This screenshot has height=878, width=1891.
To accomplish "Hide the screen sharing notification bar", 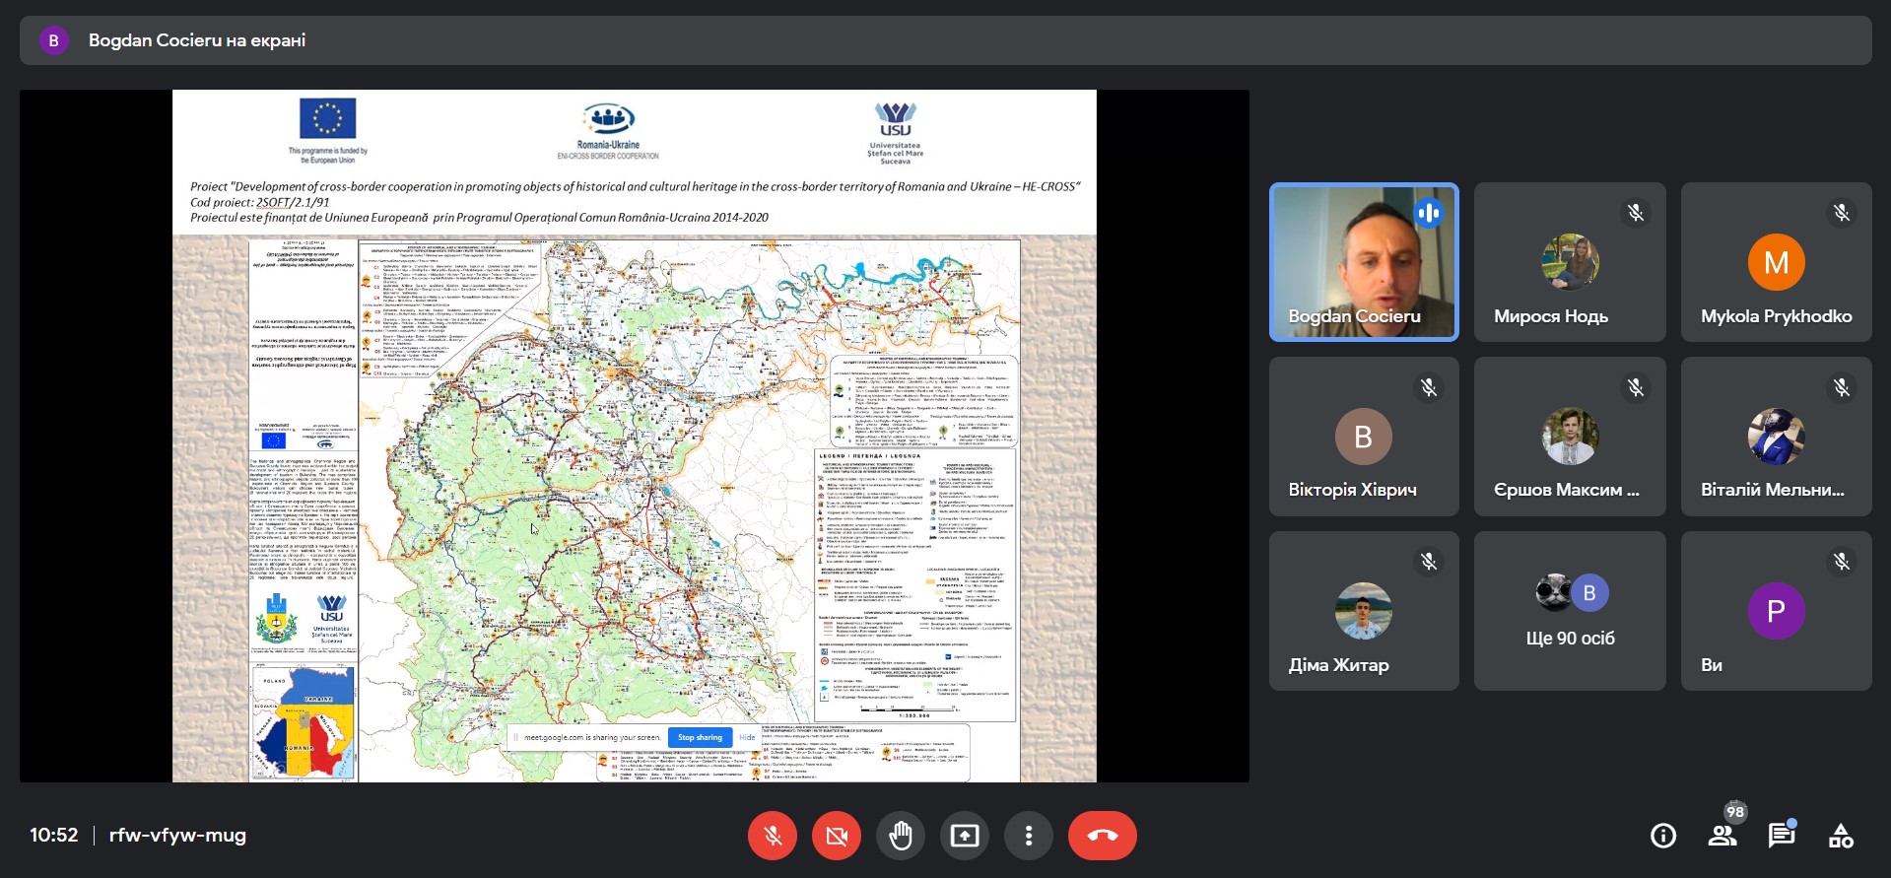I will pyautogui.click(x=747, y=737).
